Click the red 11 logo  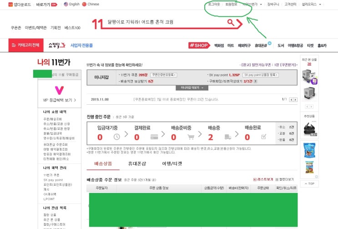(x=97, y=24)
